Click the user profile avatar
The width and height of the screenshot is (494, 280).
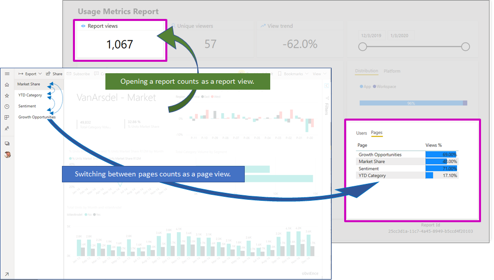click(x=7, y=154)
